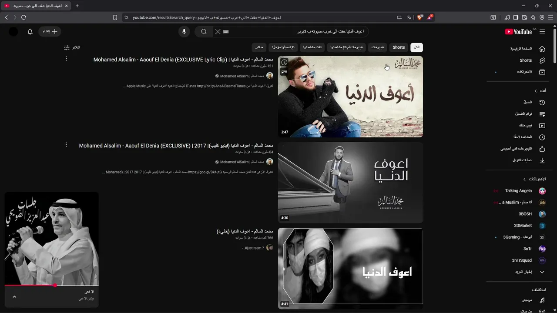557x313 pixels.
Task: Open Lyric Clip video title link
Action: [x=183, y=60]
